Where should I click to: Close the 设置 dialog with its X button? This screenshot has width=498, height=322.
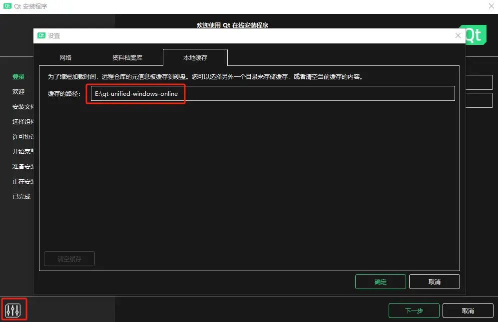coord(458,35)
